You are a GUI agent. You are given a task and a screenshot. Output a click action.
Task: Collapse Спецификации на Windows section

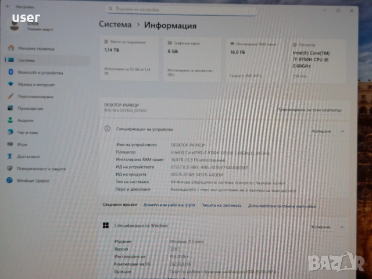tap(342, 227)
